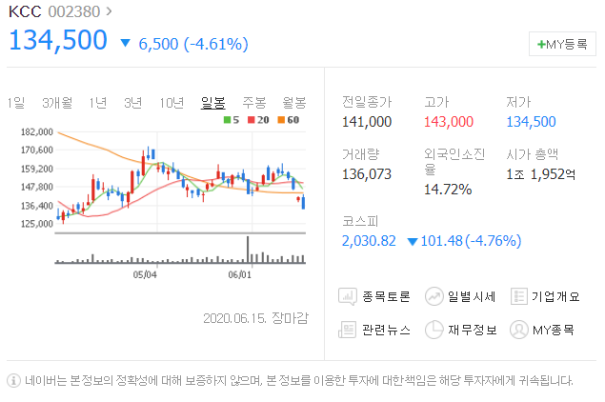Switch chart to the 3개월 period

pos(57,103)
